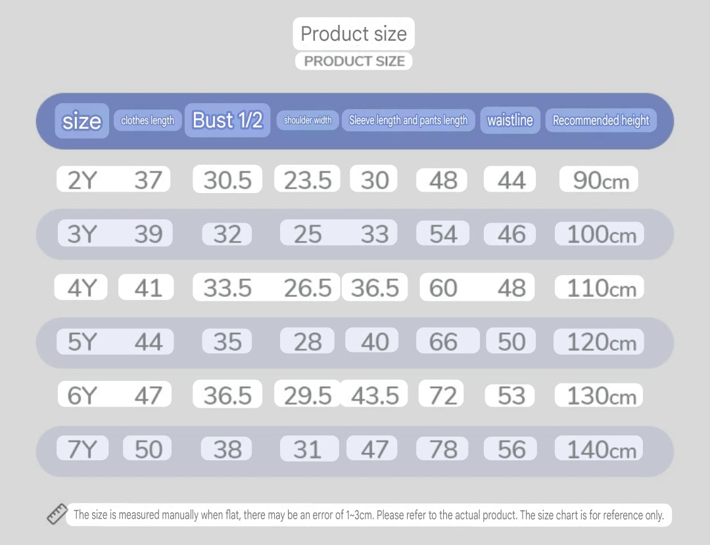Click the 140cm recommended height value
This screenshot has width=710, height=545.
point(601,449)
